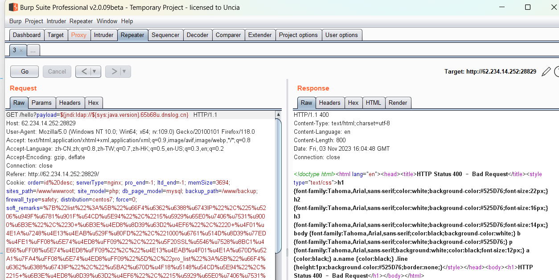Open the Project options tab
The width and height of the screenshot is (559, 280).
(298, 35)
